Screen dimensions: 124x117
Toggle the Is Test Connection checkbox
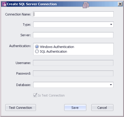click(35, 95)
